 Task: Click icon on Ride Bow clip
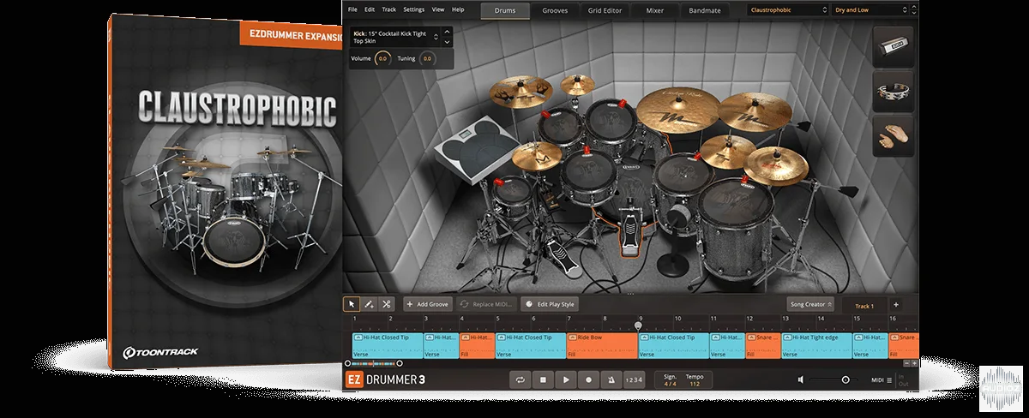pos(572,337)
